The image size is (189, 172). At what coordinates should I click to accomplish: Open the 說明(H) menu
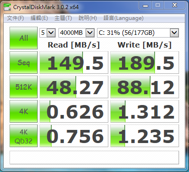click(x=87, y=18)
